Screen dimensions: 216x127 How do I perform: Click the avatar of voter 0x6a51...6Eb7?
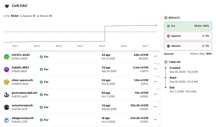tap(7, 69)
